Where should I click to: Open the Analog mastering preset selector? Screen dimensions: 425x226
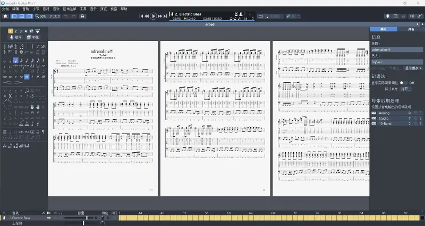tap(395, 113)
